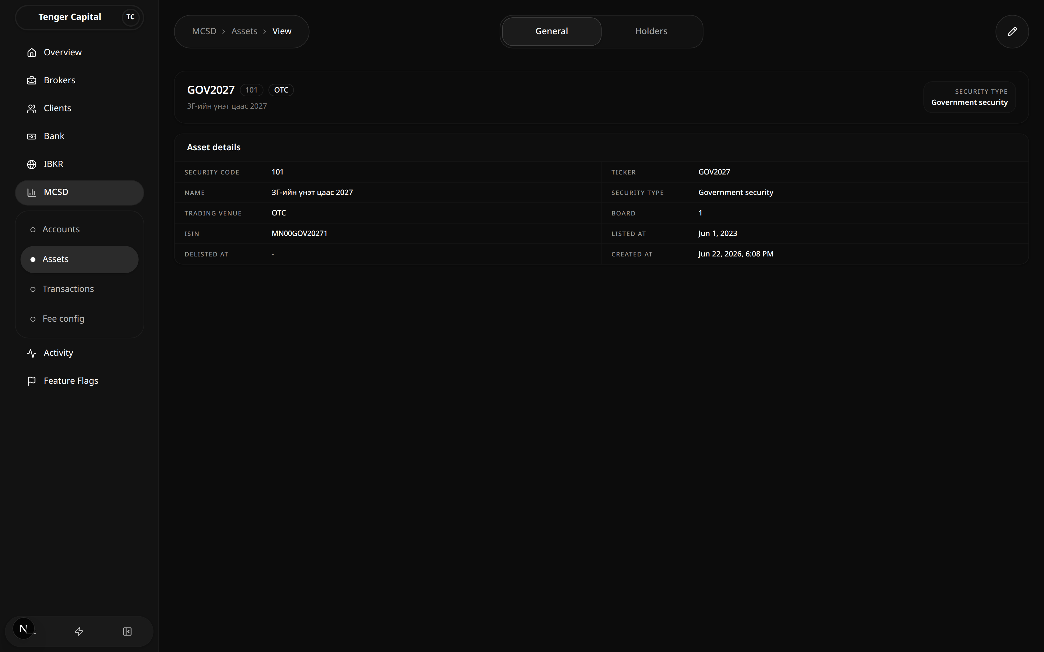The image size is (1044, 652).
Task: Click the IBKR globe icon
Action: [31, 164]
